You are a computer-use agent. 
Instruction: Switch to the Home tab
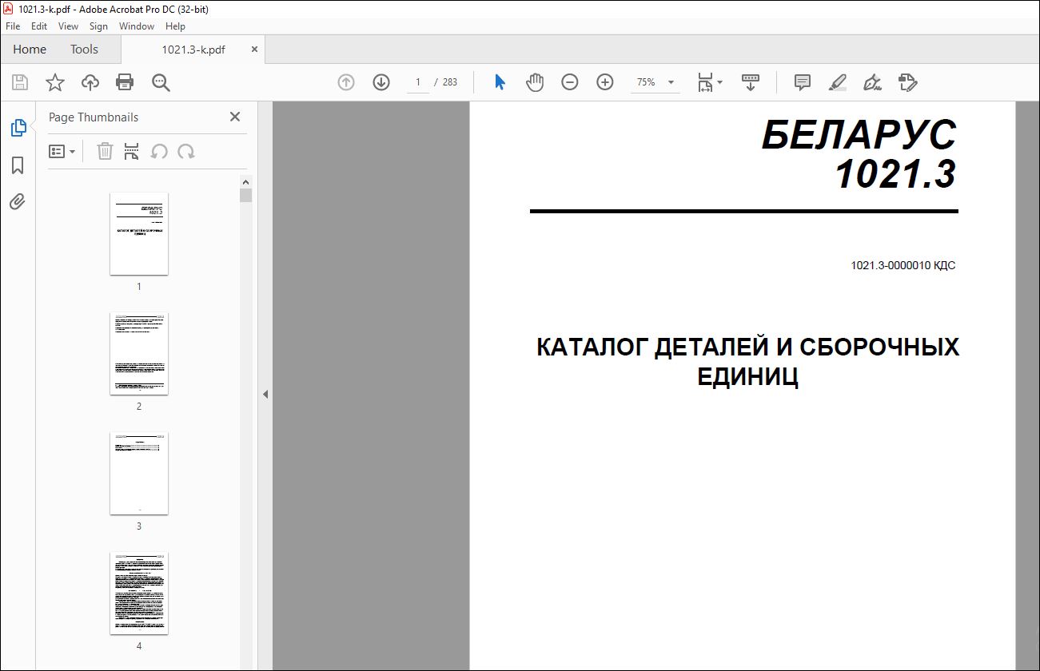[30, 50]
